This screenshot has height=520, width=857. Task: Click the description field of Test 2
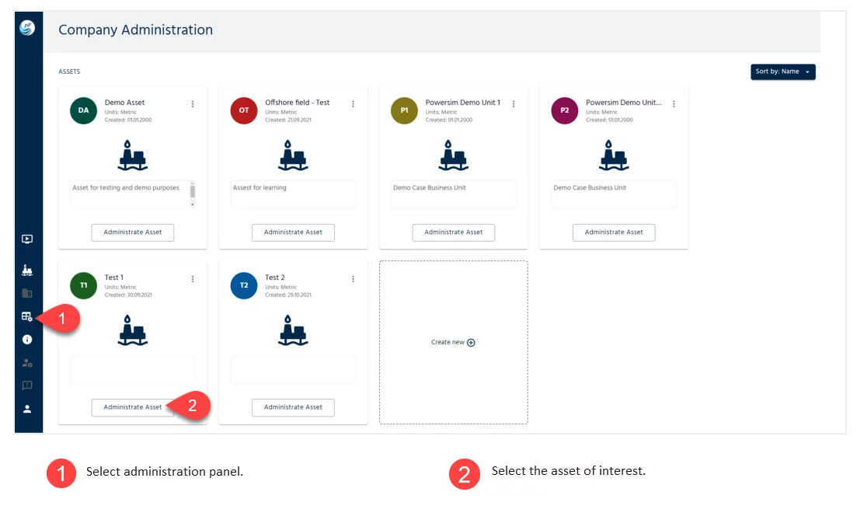click(x=293, y=368)
